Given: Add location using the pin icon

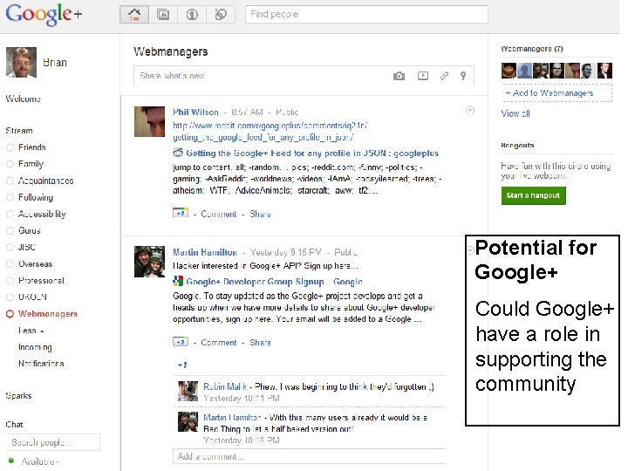Looking at the screenshot, I should click(x=463, y=76).
